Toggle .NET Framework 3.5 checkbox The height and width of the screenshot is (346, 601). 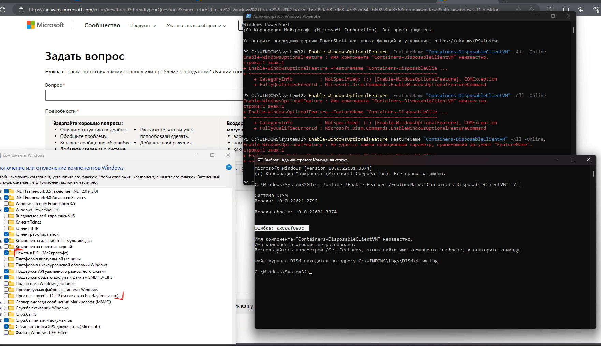[x=6, y=191]
